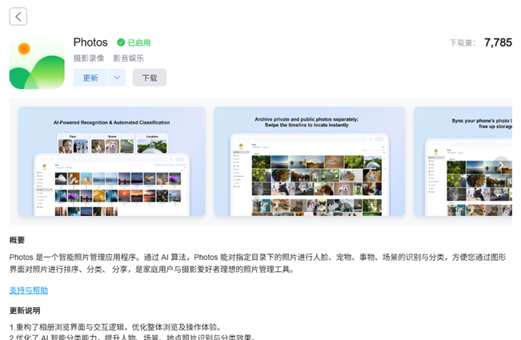Show next screenshot with right chevron
Screen dimensions: 521x340
(501, 165)
